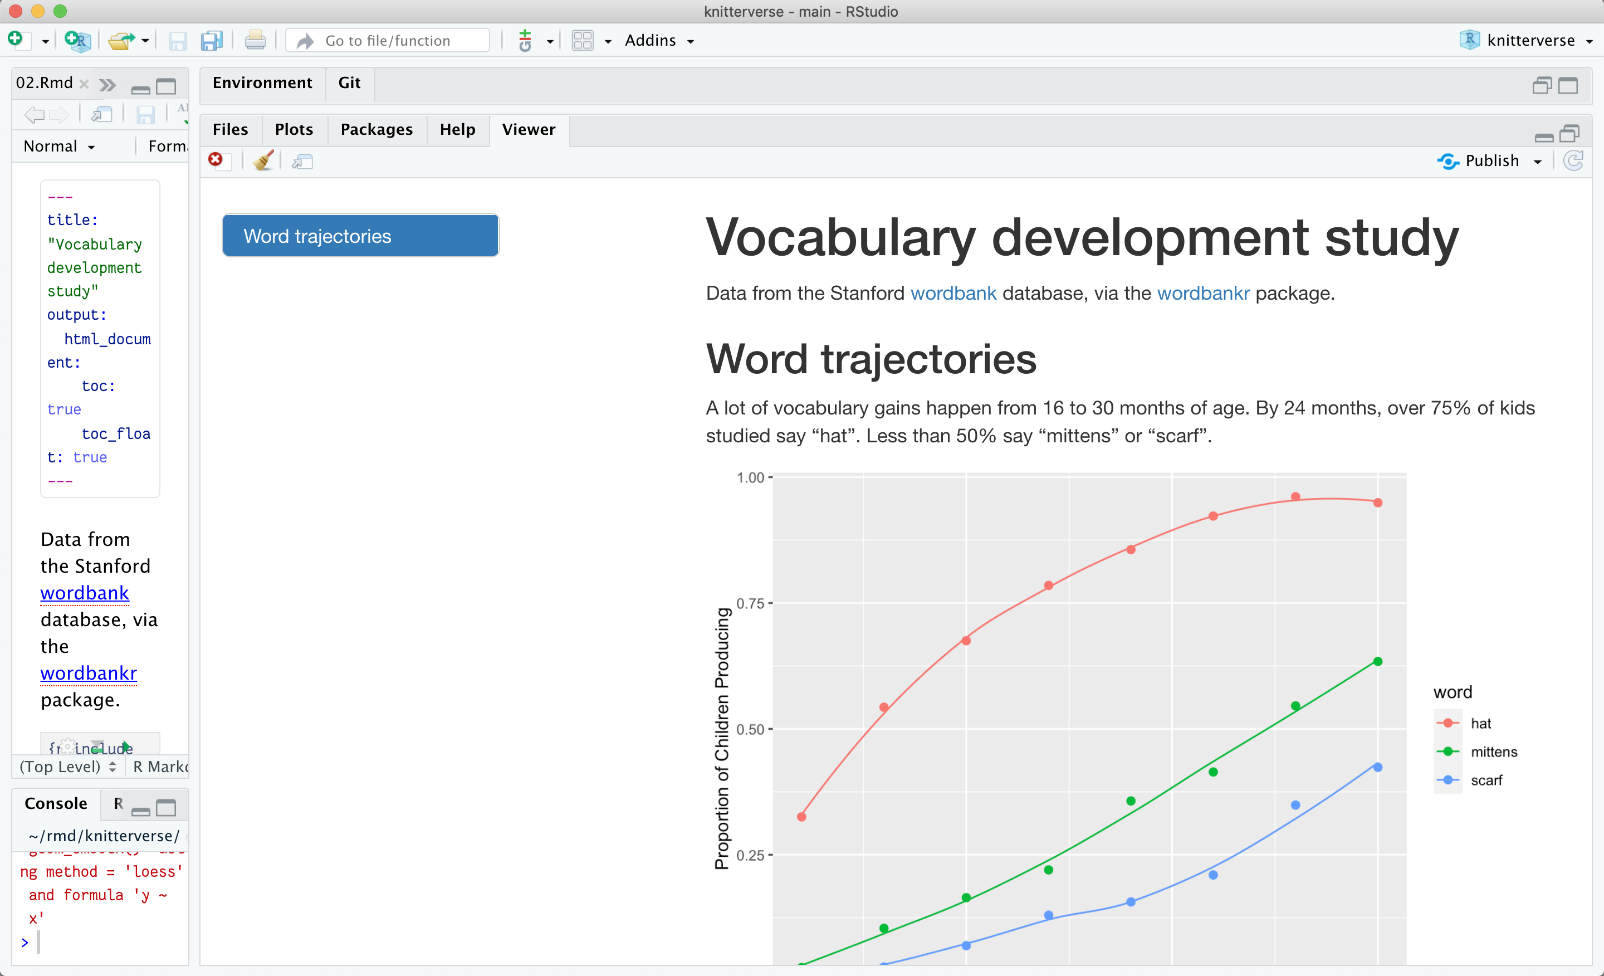
Task: Switch to the Git tab
Action: click(349, 82)
